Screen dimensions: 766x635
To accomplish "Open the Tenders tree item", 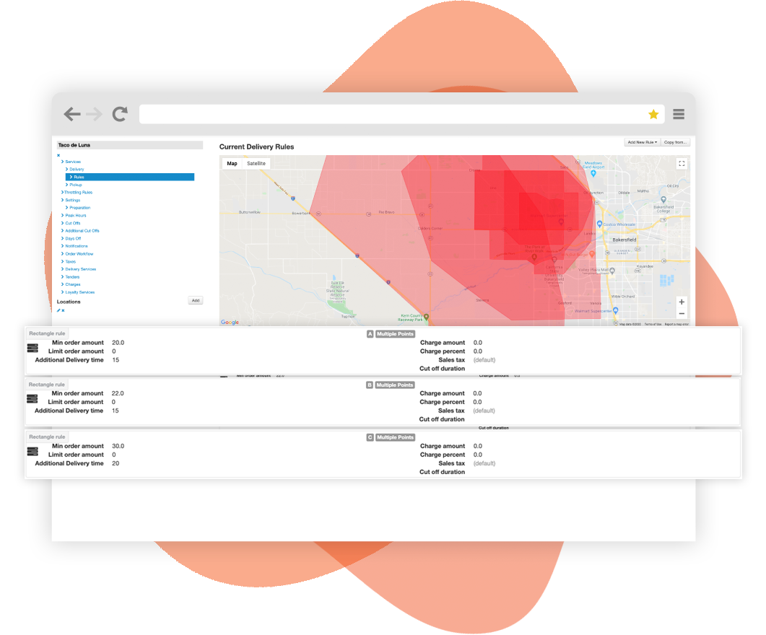I will [x=72, y=277].
